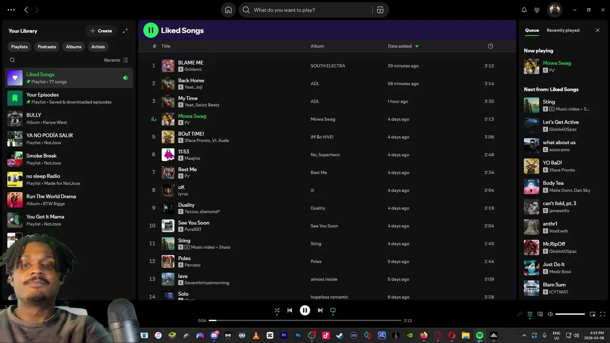Toggle the Queue view button
Image resolution: width=610 pixels, height=343 pixels.
tap(530, 314)
